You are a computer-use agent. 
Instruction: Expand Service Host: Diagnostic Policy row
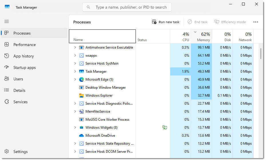tap(75, 103)
